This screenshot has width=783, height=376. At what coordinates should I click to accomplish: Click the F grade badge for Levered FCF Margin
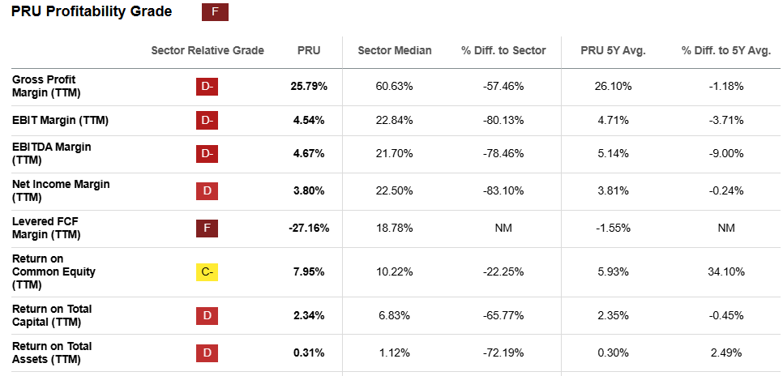[208, 229]
